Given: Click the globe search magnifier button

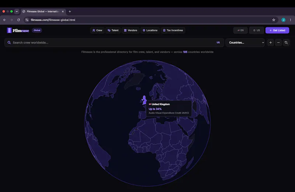Looking at the screenshot, I should coord(286,42).
